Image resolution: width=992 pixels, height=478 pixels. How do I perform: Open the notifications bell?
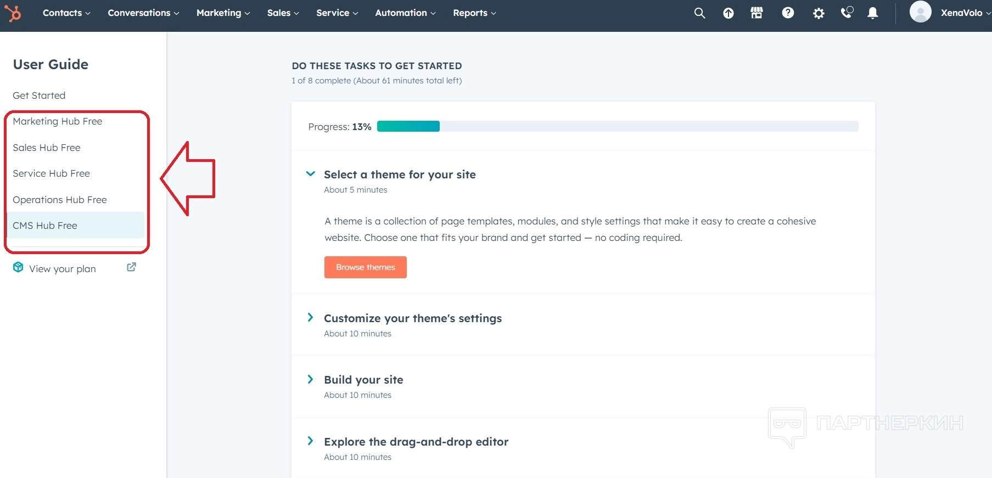[872, 13]
